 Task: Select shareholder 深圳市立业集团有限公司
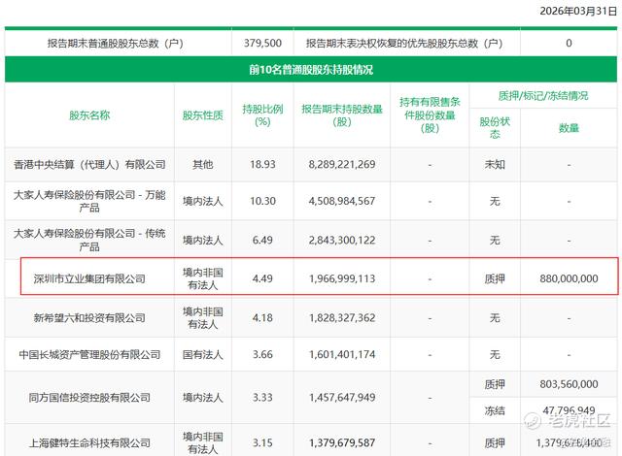coord(89,278)
